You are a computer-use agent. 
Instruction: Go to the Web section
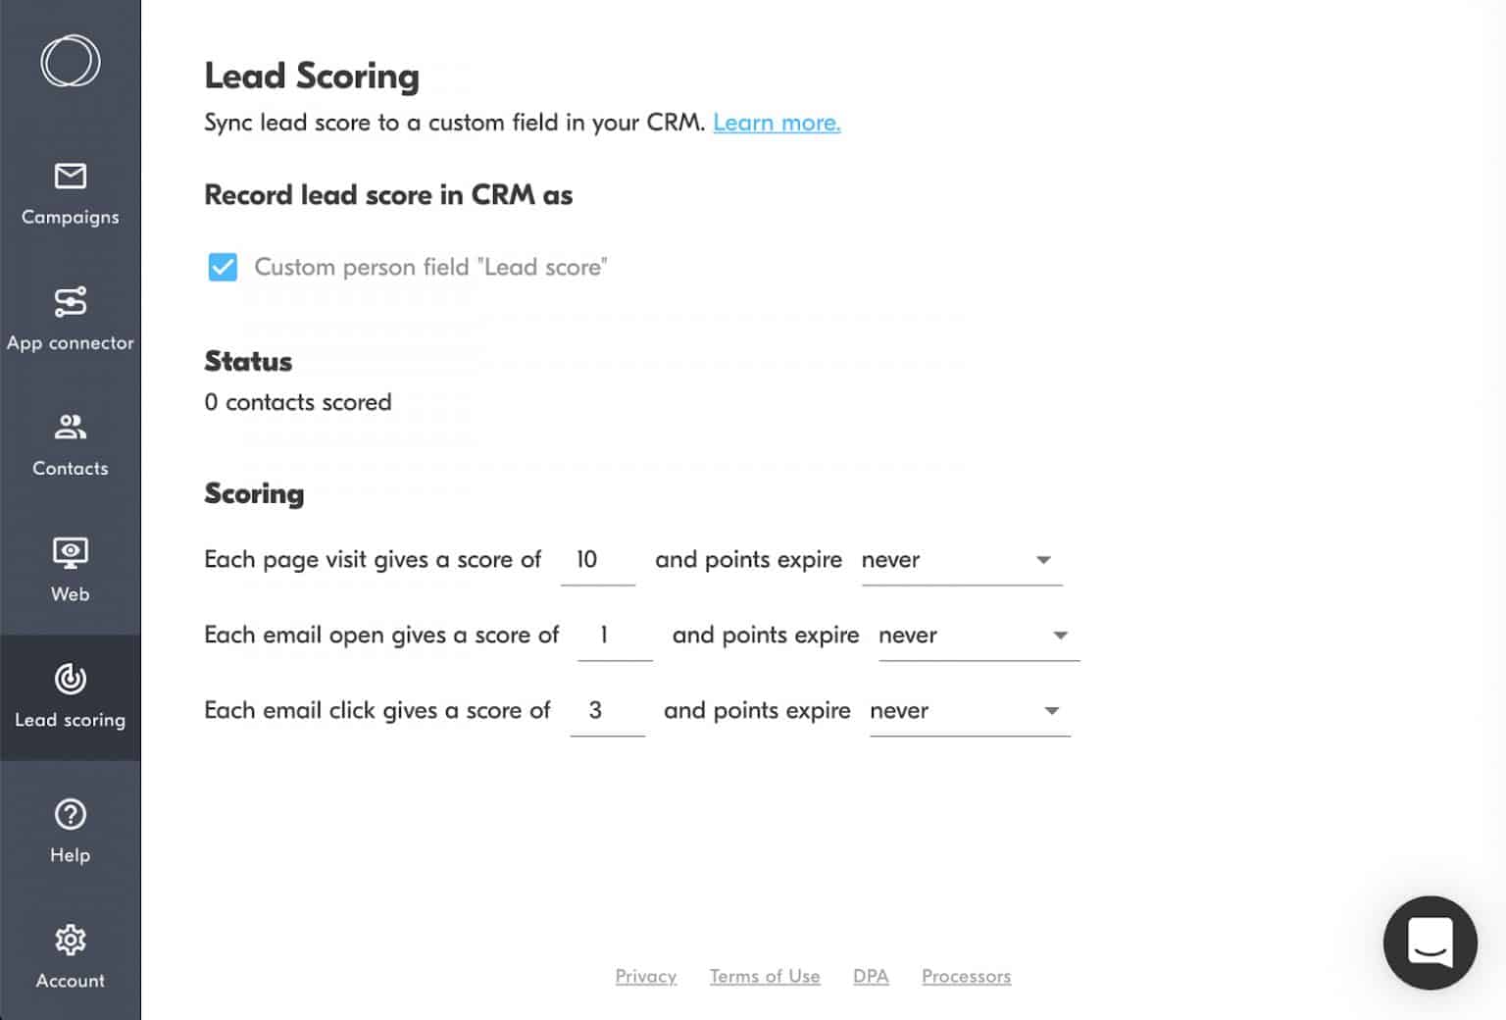tap(70, 567)
